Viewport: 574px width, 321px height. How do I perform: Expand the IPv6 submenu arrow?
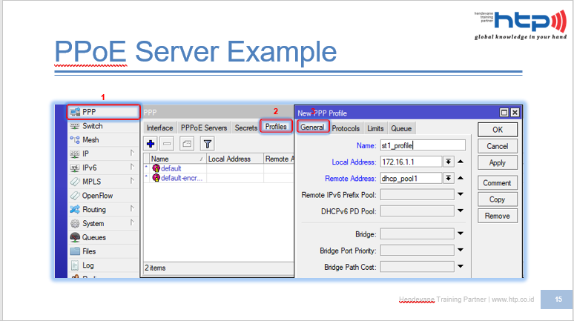[x=132, y=167]
